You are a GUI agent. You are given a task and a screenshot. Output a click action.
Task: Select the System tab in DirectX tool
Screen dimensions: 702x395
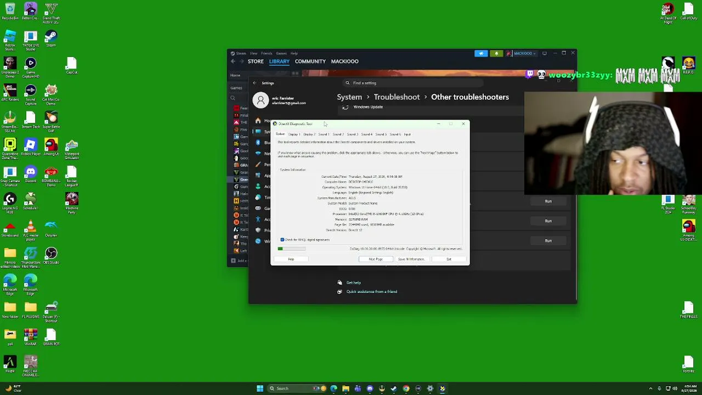click(x=280, y=134)
